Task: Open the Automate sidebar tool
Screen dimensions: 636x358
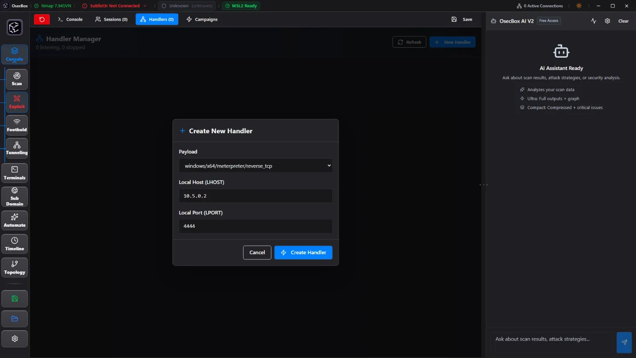Action: click(x=15, y=220)
